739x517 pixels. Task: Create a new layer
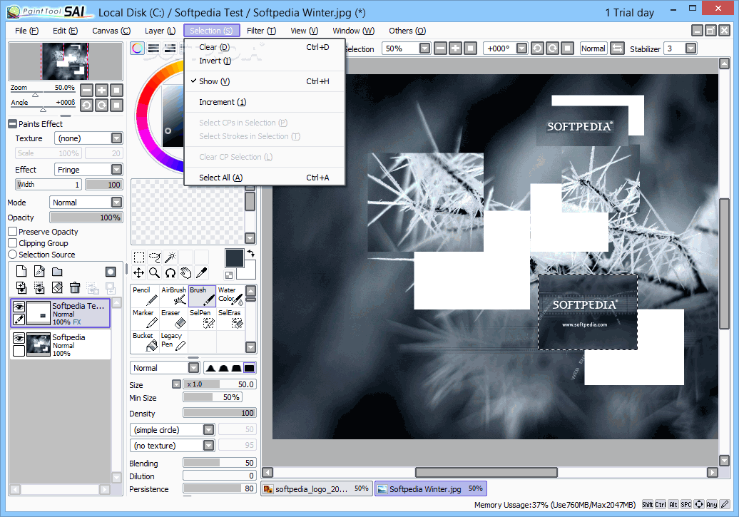click(21, 271)
